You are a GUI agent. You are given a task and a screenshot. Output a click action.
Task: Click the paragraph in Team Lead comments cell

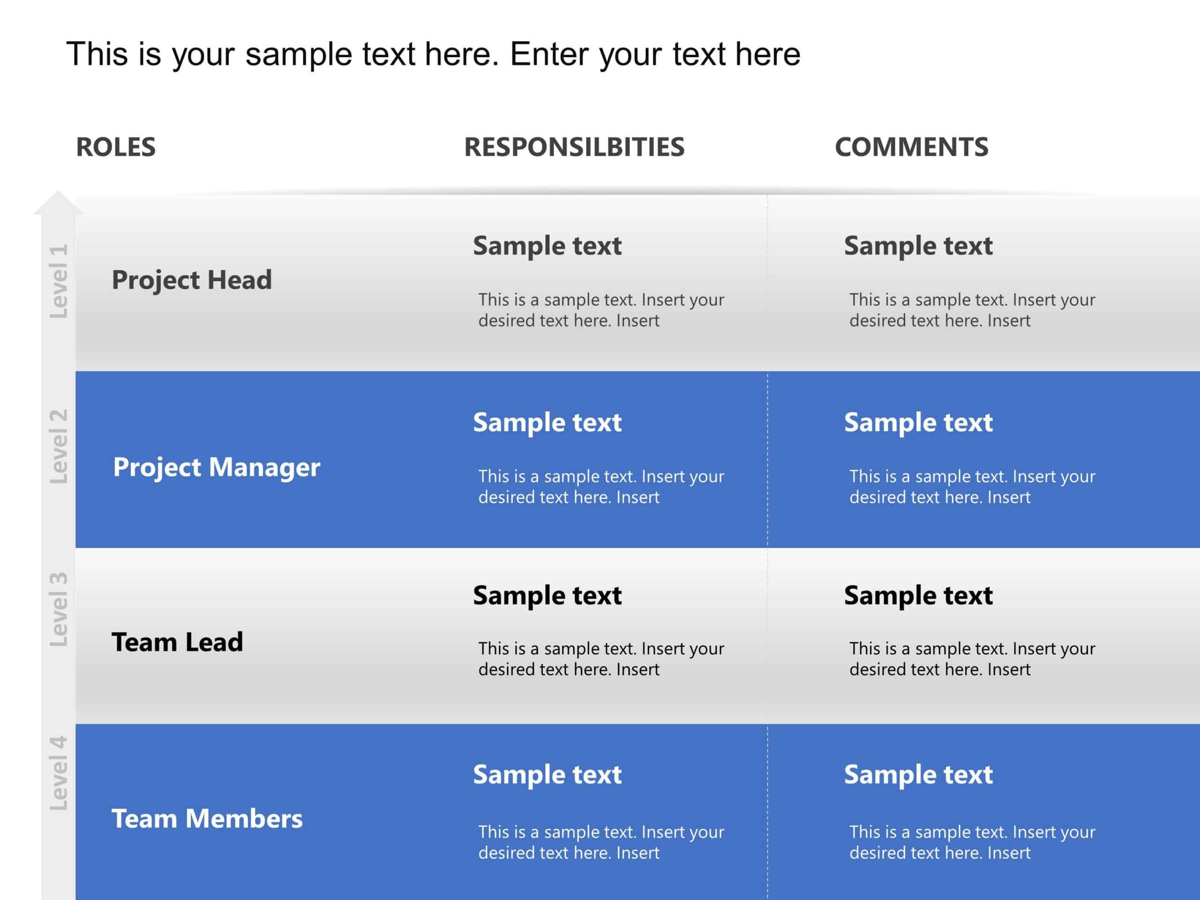pyautogui.click(x=972, y=659)
